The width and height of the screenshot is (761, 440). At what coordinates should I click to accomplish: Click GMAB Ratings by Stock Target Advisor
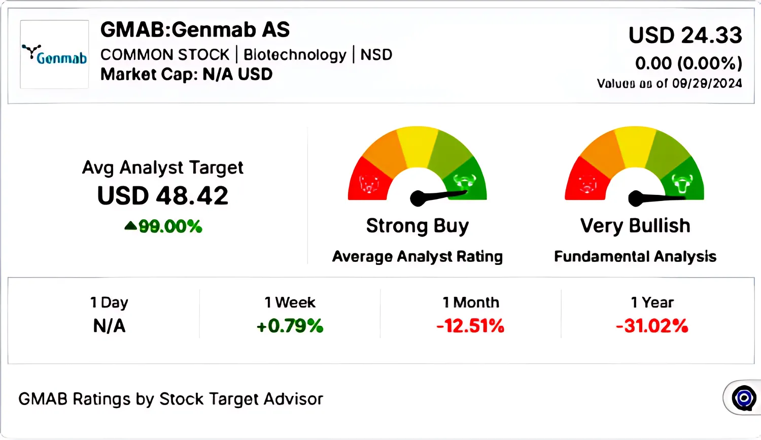coord(170,399)
